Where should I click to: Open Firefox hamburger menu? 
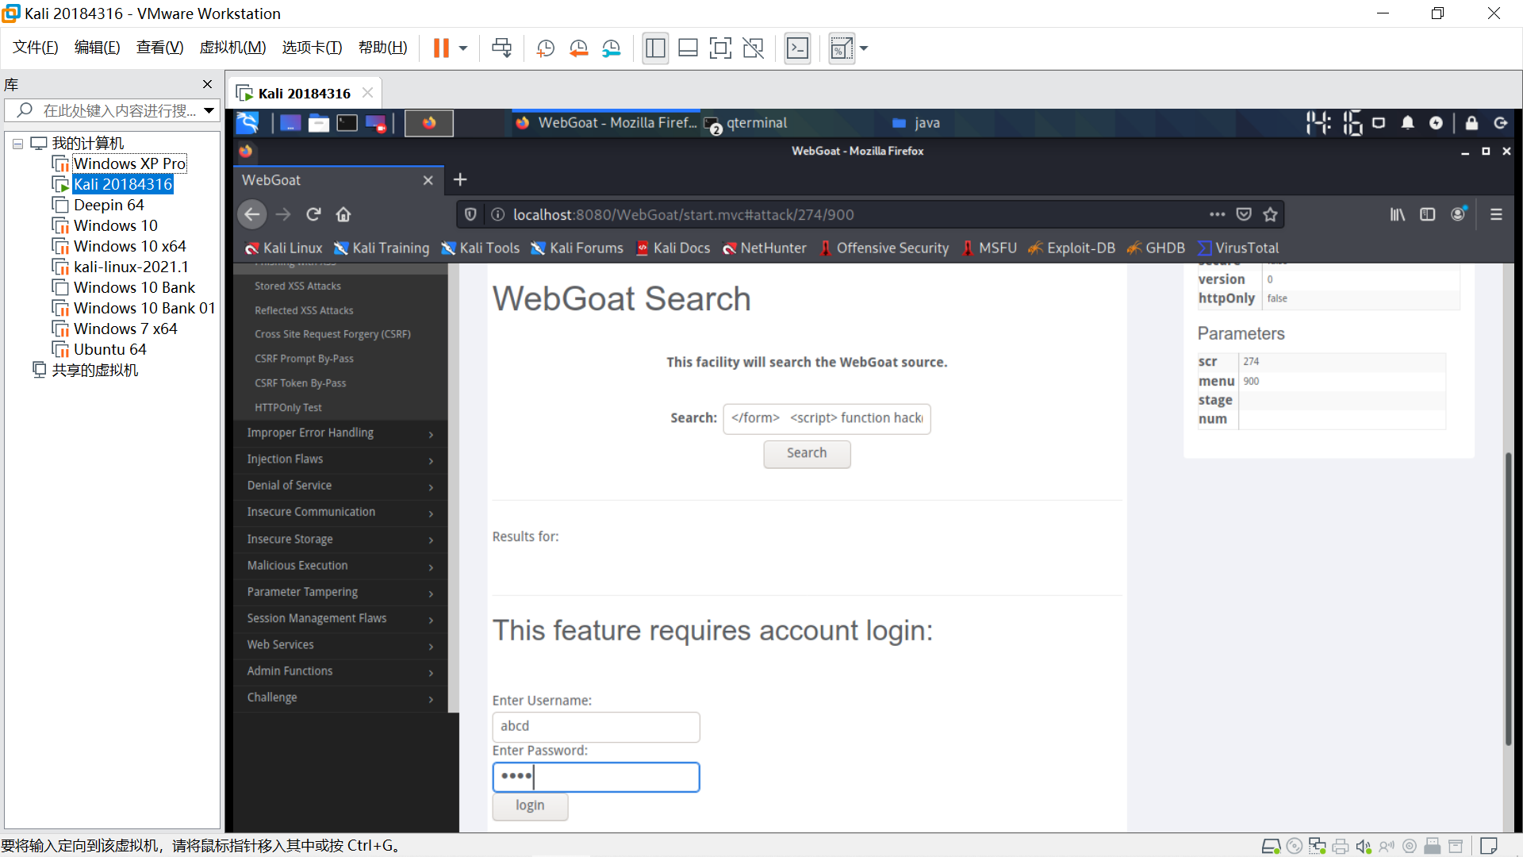tap(1496, 214)
